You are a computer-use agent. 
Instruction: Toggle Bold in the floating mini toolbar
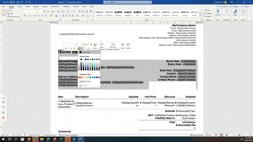(66, 49)
